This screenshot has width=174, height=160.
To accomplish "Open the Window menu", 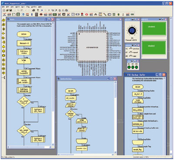I will (34, 7).
